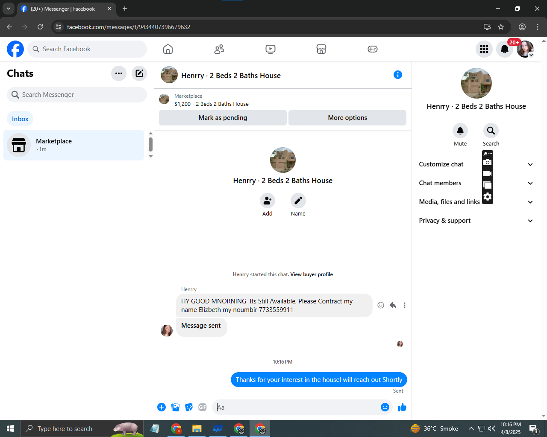Open Marketplace icon in top navigation

pos(321,49)
